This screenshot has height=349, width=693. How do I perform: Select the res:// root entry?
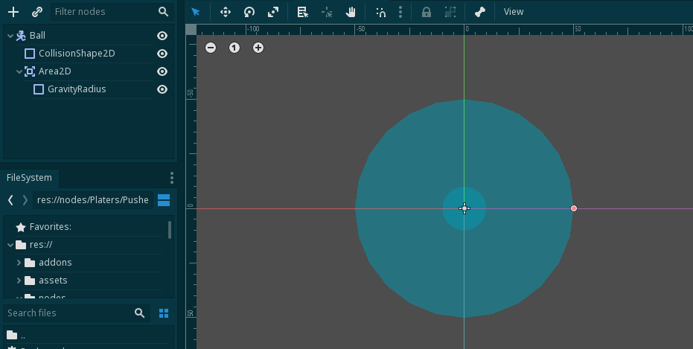pos(41,245)
